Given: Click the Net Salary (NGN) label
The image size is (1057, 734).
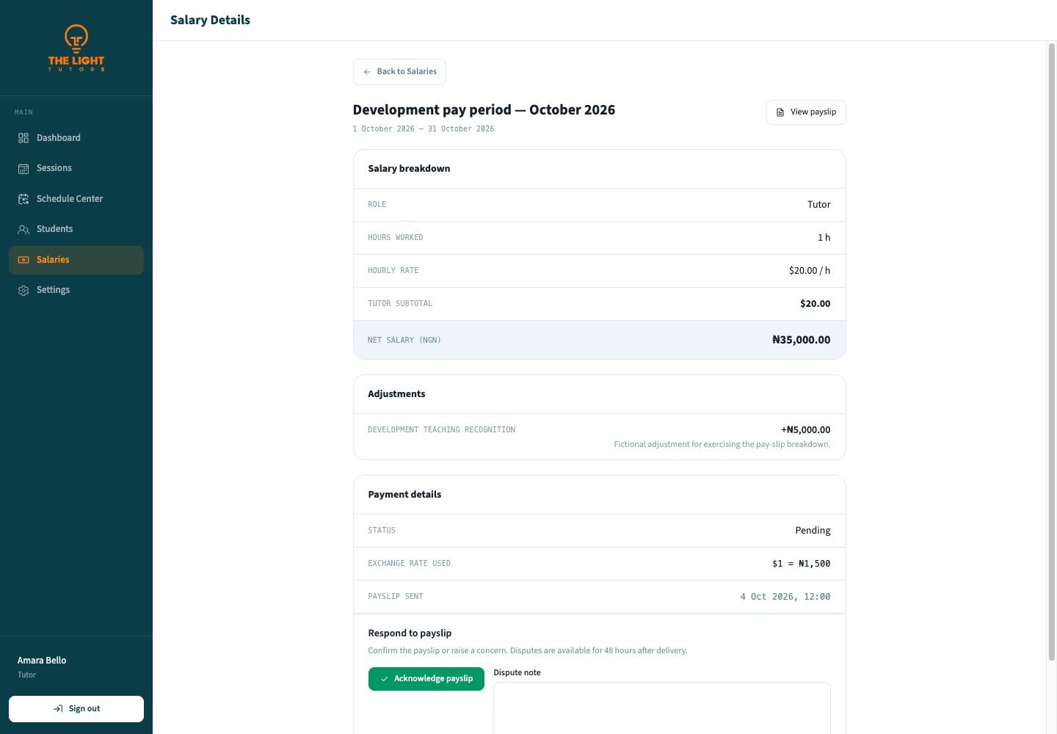Looking at the screenshot, I should [x=404, y=341].
